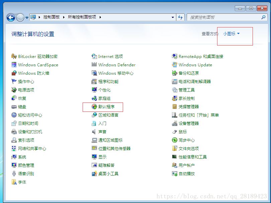The width and height of the screenshot is (271, 203).
Task: Open the 恢复 link
Action: [22, 98]
